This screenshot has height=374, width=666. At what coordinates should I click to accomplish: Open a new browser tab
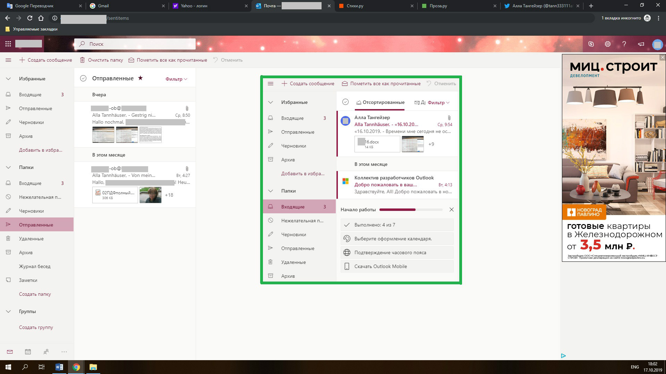[x=591, y=6]
